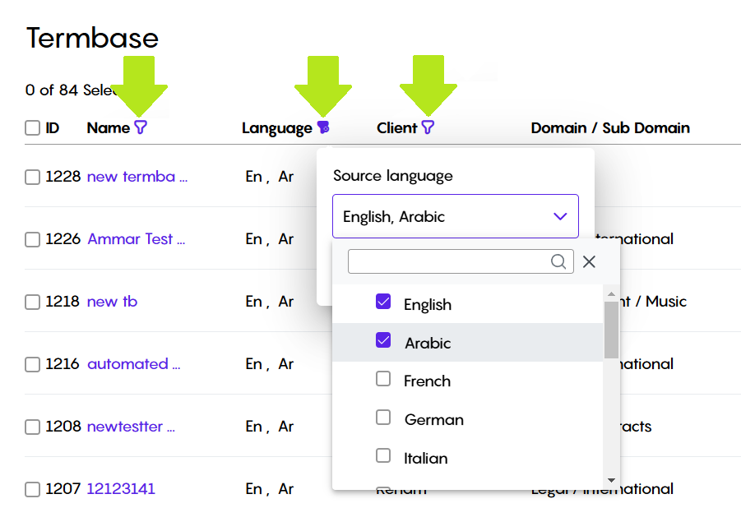Select all rows via header checkbox
This screenshot has width=741, height=508.
pyautogui.click(x=32, y=127)
